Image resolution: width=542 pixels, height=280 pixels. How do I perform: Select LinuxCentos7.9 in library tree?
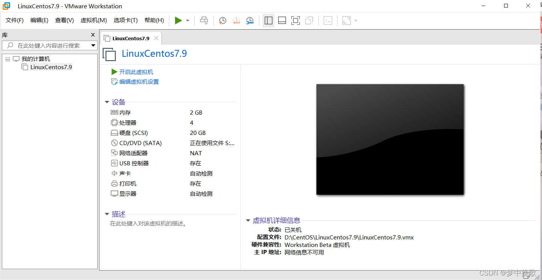point(51,67)
